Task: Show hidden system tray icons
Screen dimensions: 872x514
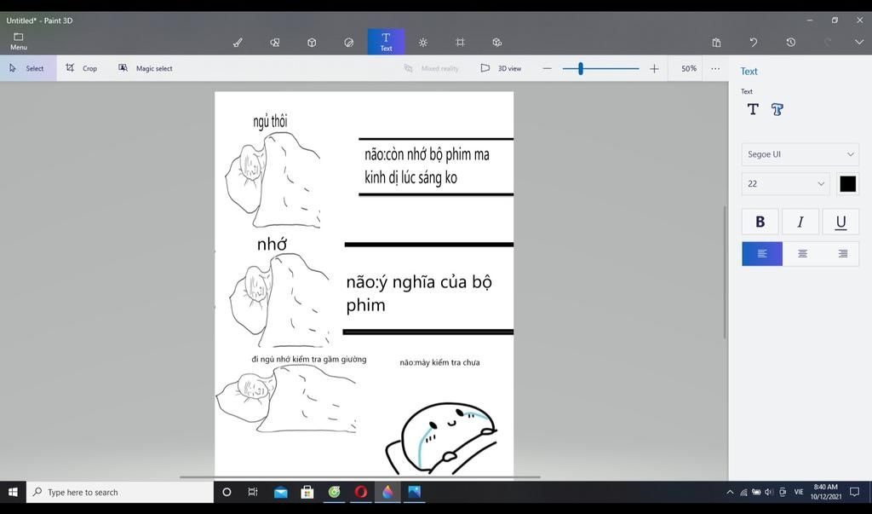Action: click(730, 492)
